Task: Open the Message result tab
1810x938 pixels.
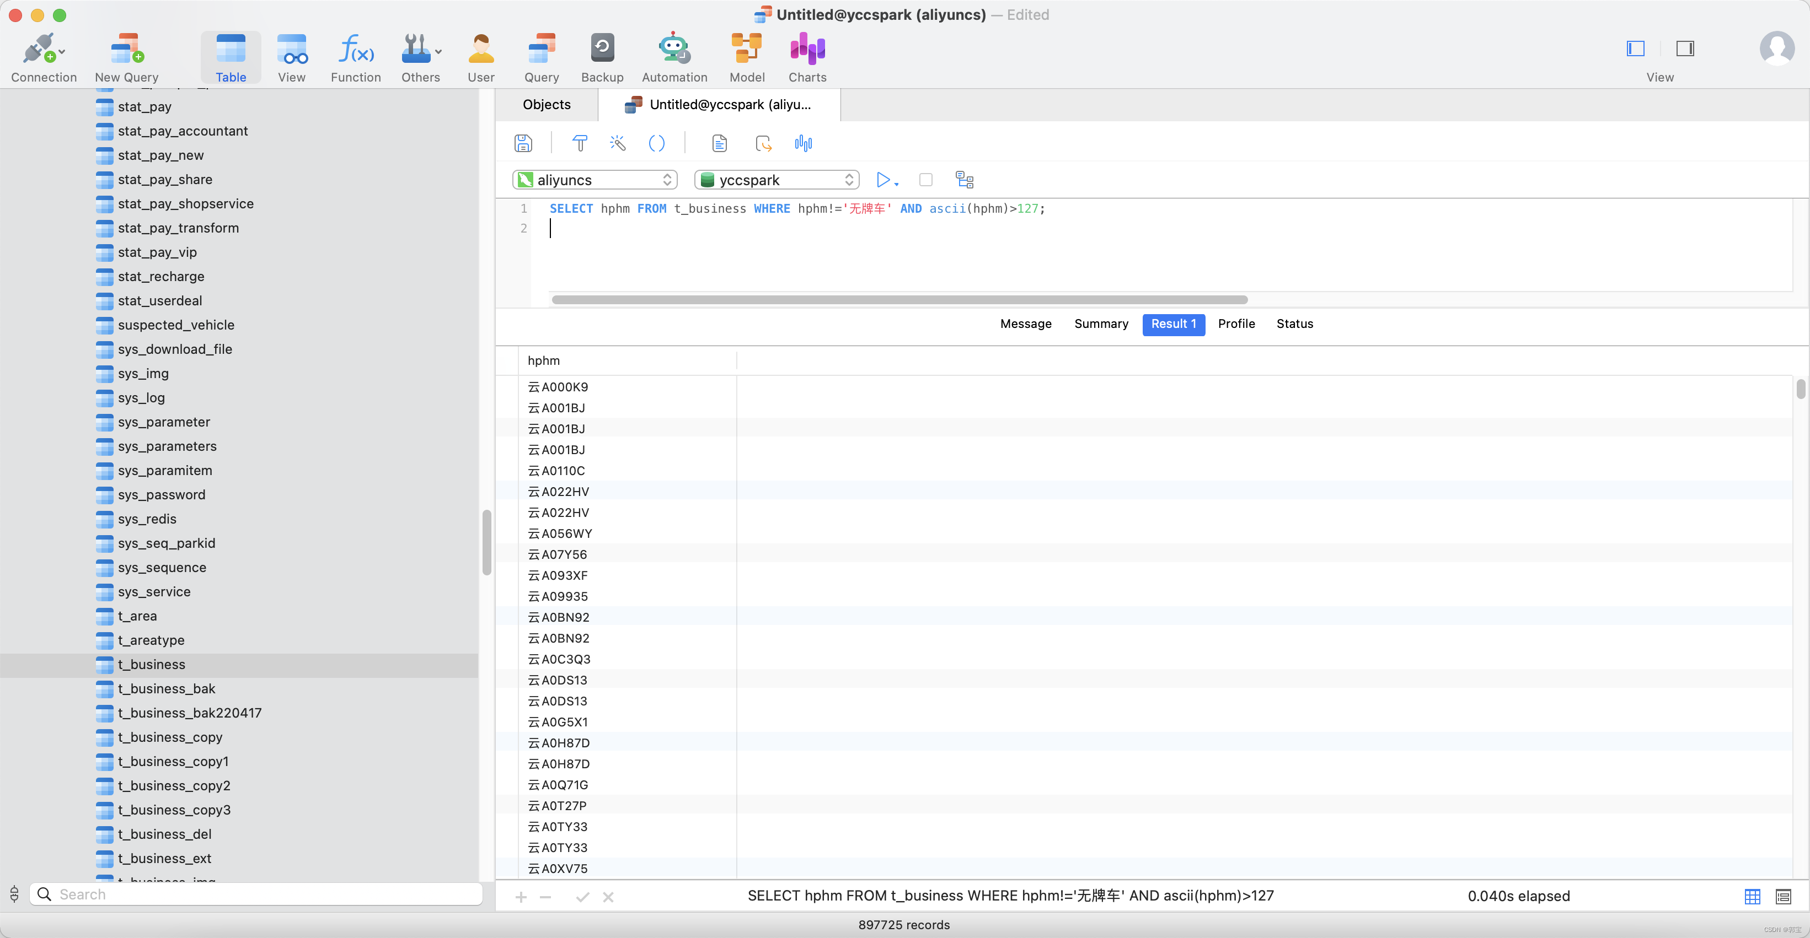Action: click(x=1026, y=324)
